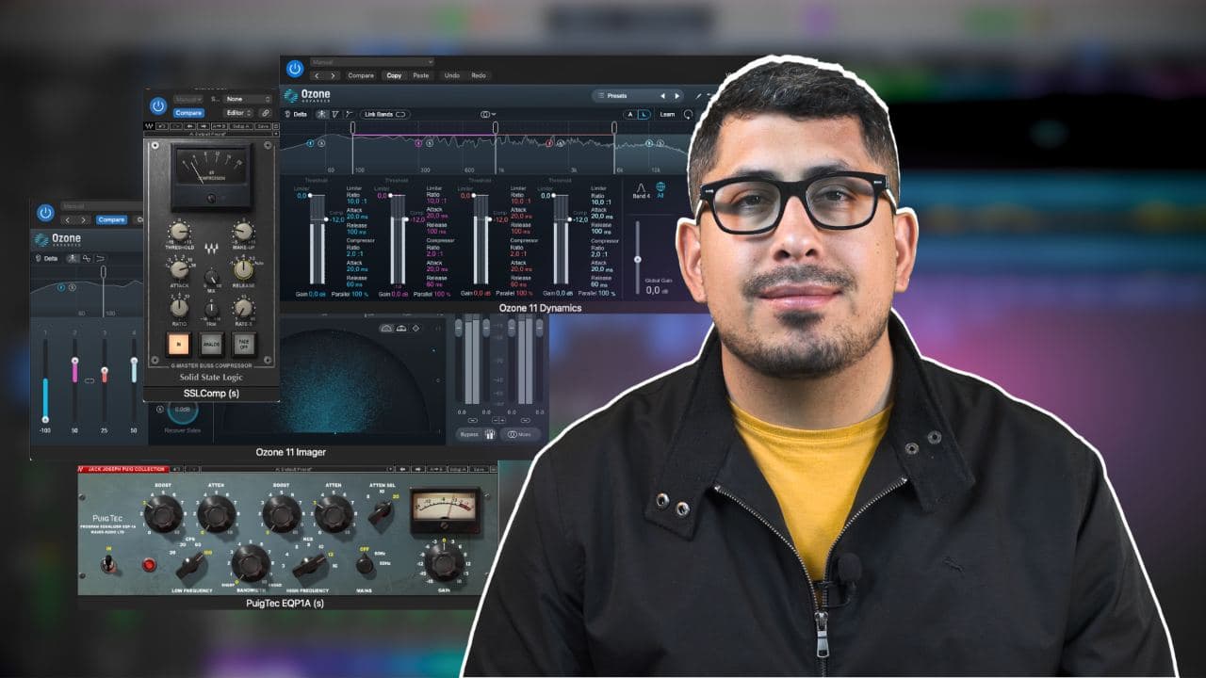Select the red band 3 node on the spectrum

coord(549,143)
